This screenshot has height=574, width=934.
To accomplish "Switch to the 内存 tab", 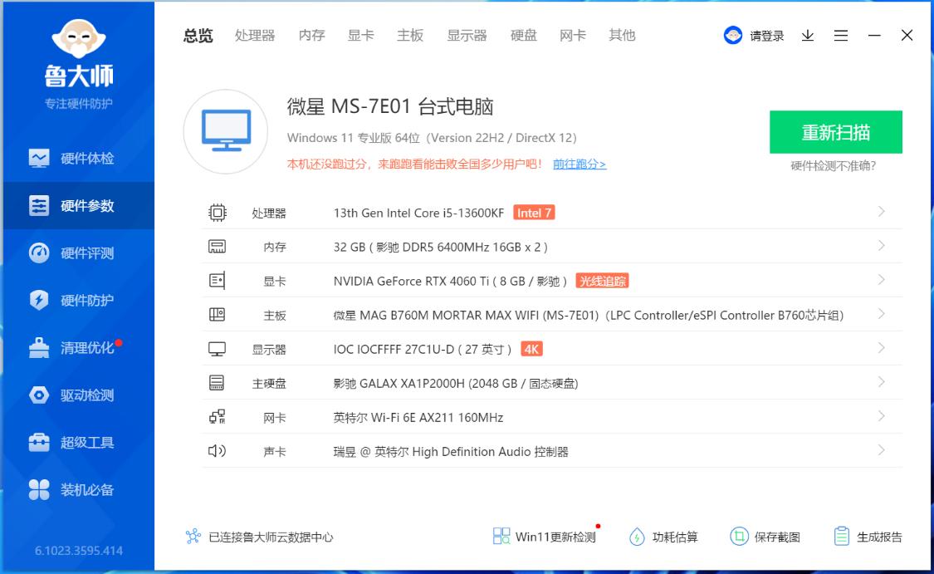I will click(311, 35).
